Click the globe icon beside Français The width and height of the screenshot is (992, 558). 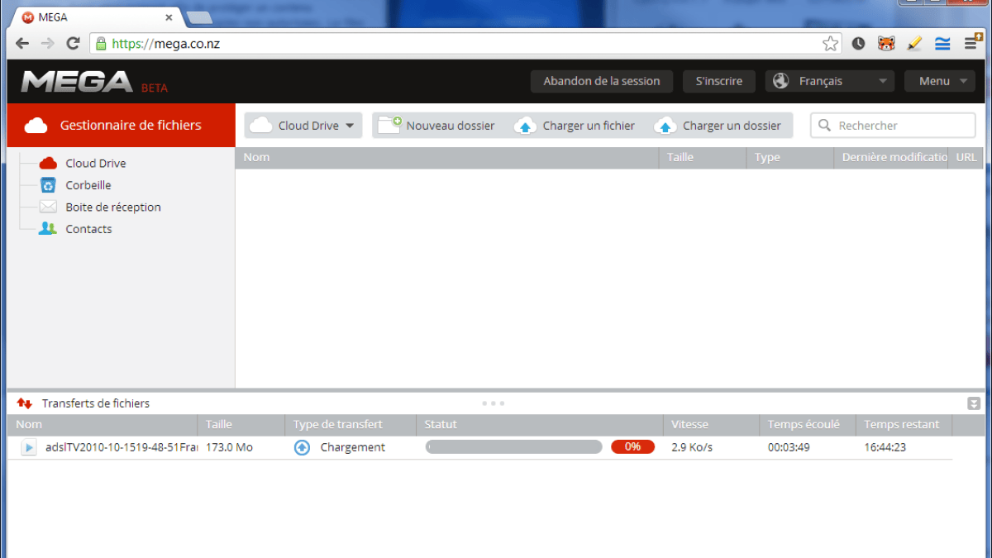tap(781, 81)
